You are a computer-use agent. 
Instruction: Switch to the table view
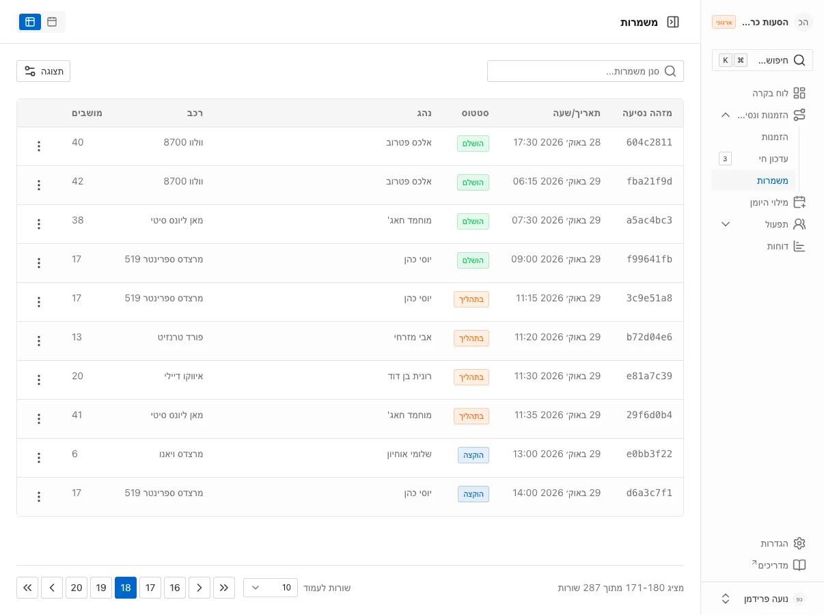point(30,22)
